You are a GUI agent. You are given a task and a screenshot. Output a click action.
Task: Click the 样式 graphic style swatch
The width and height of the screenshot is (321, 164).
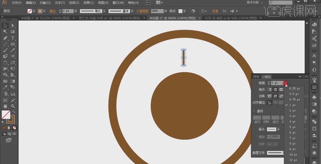point(181,11)
